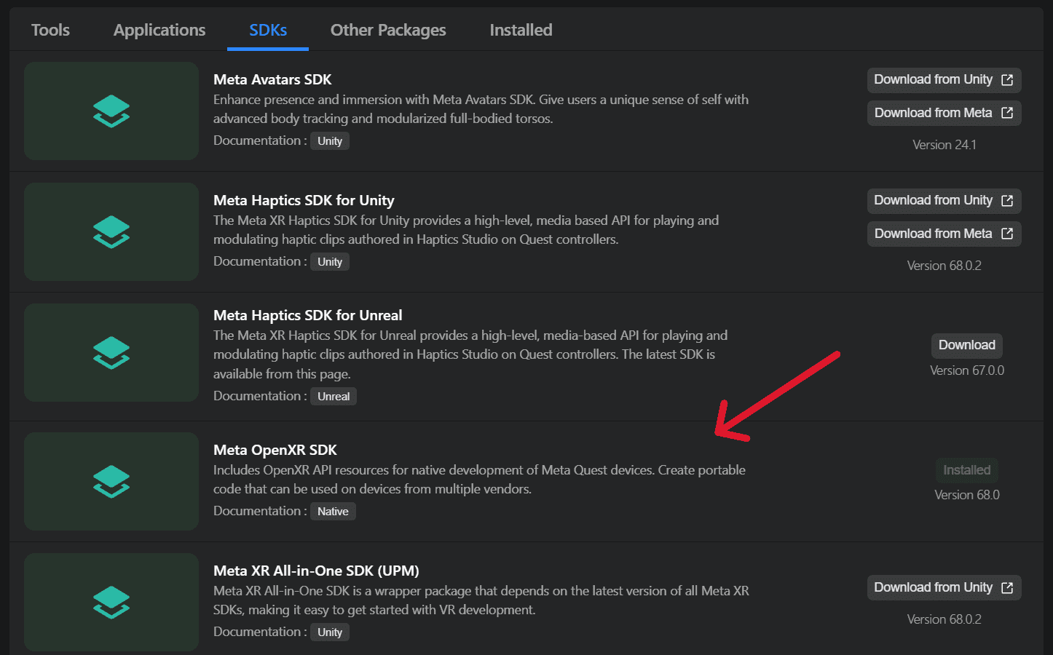Screen dimensions: 1053x655
Task: Open Unity documentation for Meta Haptics SDK
Action: [x=330, y=262]
